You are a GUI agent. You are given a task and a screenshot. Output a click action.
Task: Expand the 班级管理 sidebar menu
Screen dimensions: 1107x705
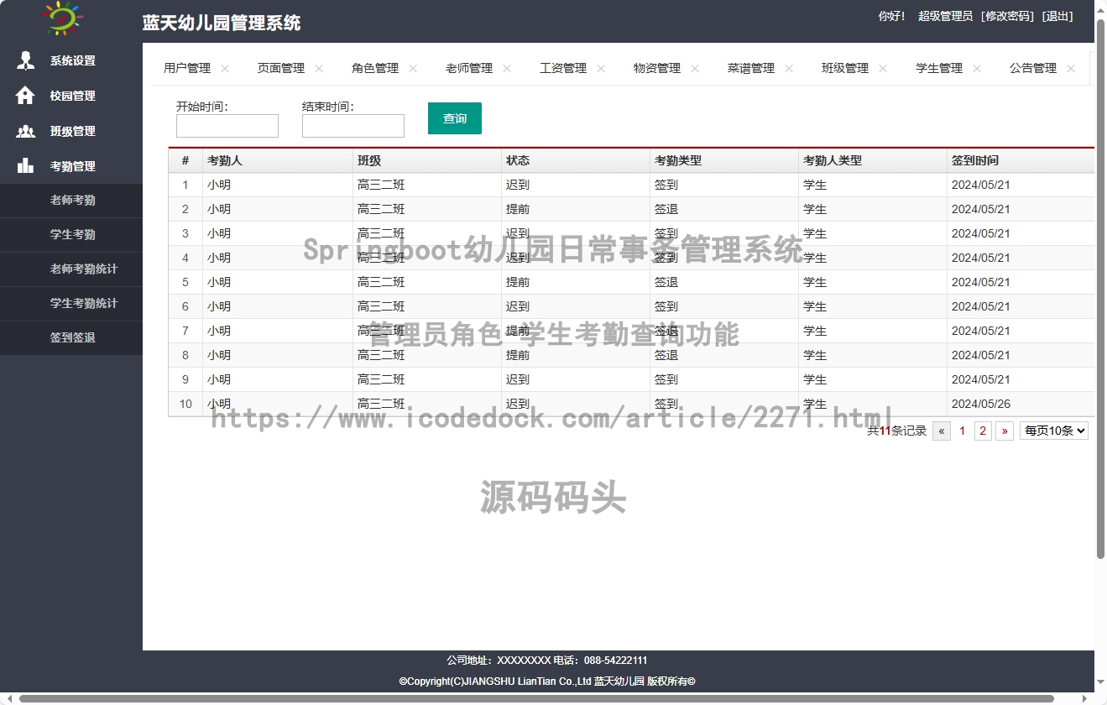71,131
